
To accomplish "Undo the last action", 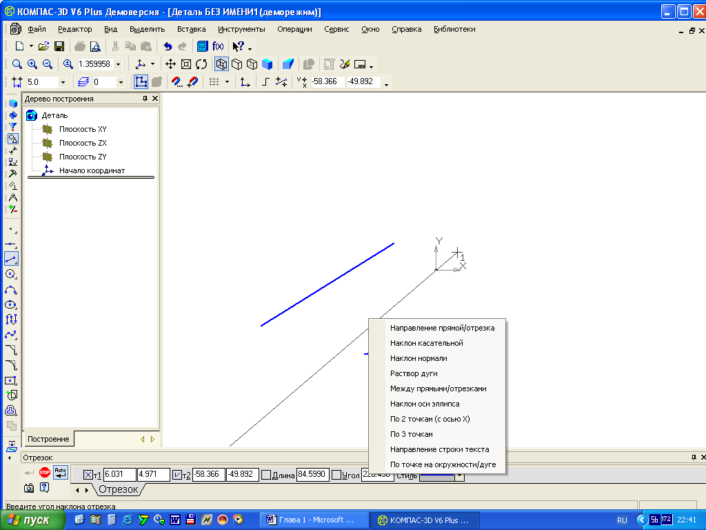I will [168, 46].
